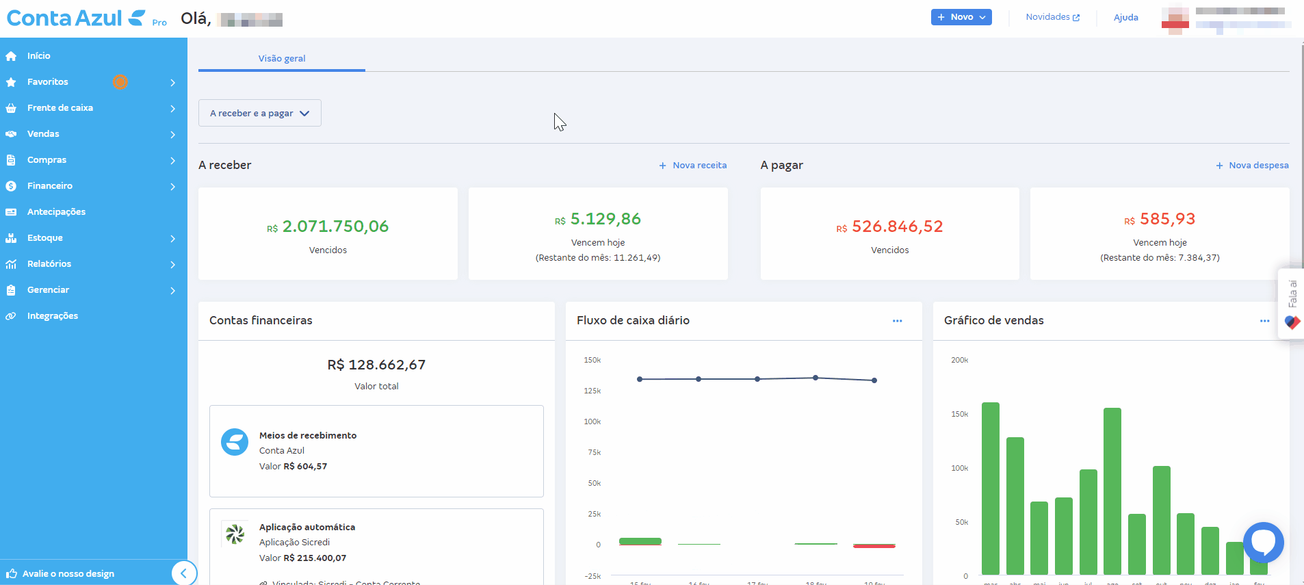Select the Financeiro menu label

click(50, 186)
